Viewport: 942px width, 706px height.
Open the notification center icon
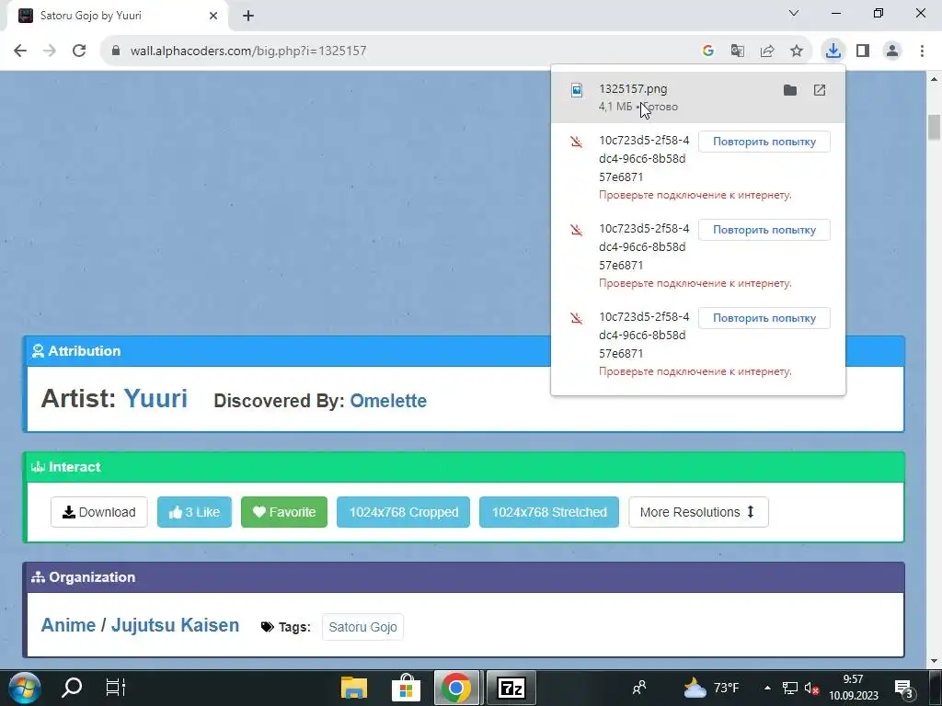tap(903, 688)
